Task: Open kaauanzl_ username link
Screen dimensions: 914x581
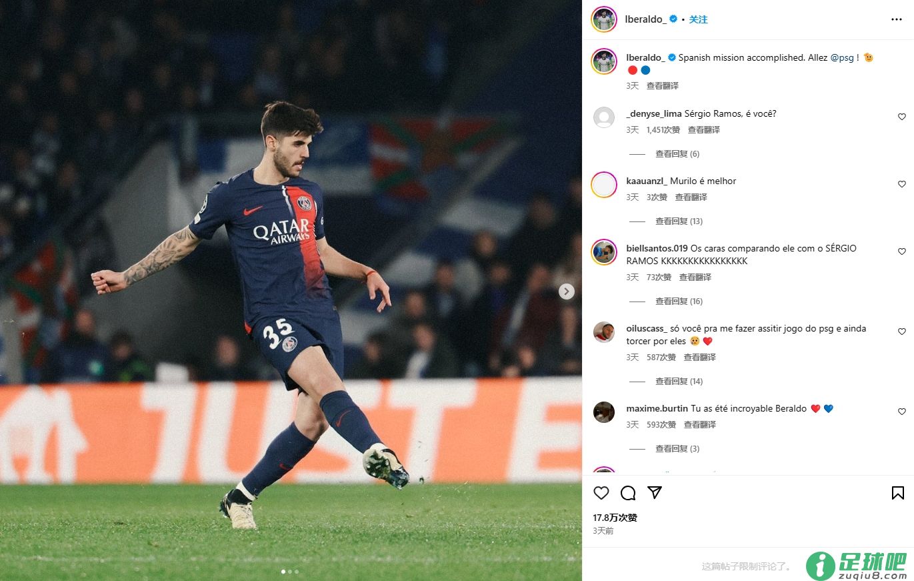Action: pos(647,181)
